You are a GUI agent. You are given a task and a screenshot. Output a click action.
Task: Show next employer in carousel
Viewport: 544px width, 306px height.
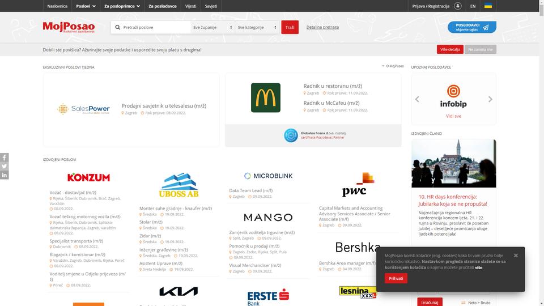click(x=490, y=99)
